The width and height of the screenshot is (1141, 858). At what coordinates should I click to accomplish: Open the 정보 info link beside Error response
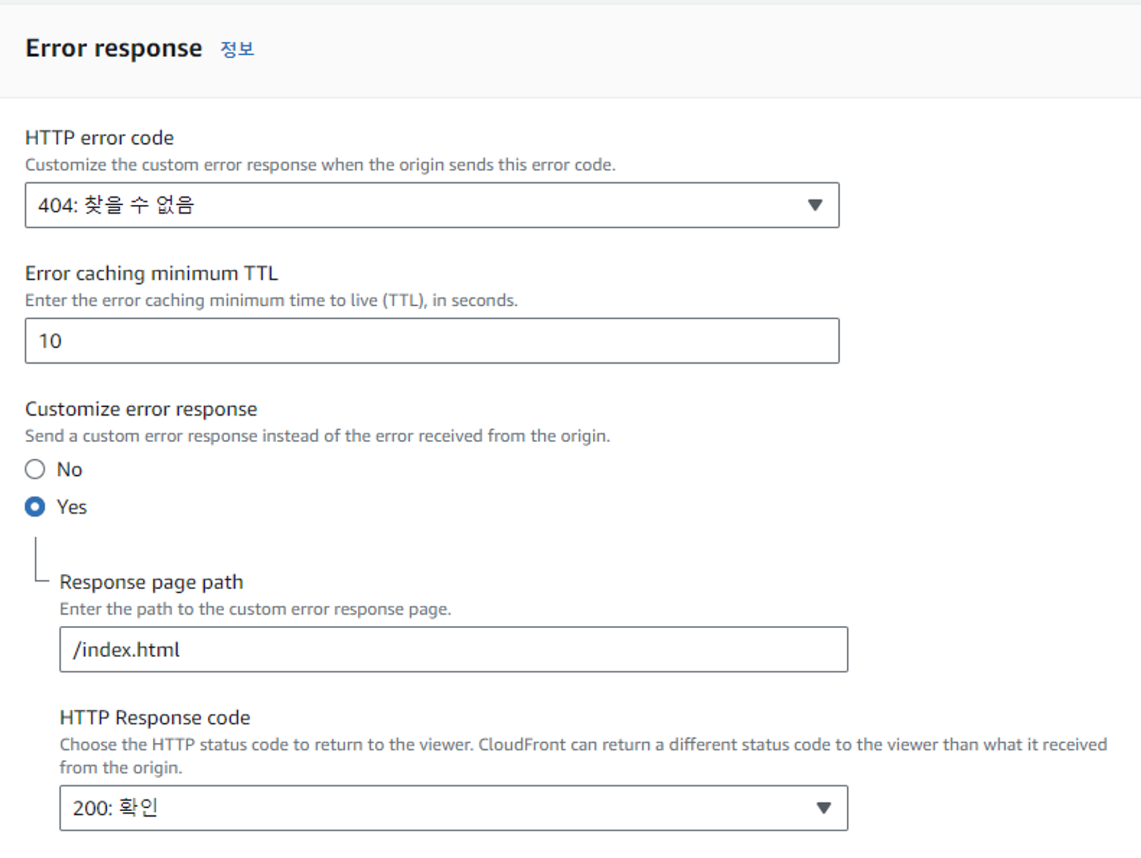236,50
